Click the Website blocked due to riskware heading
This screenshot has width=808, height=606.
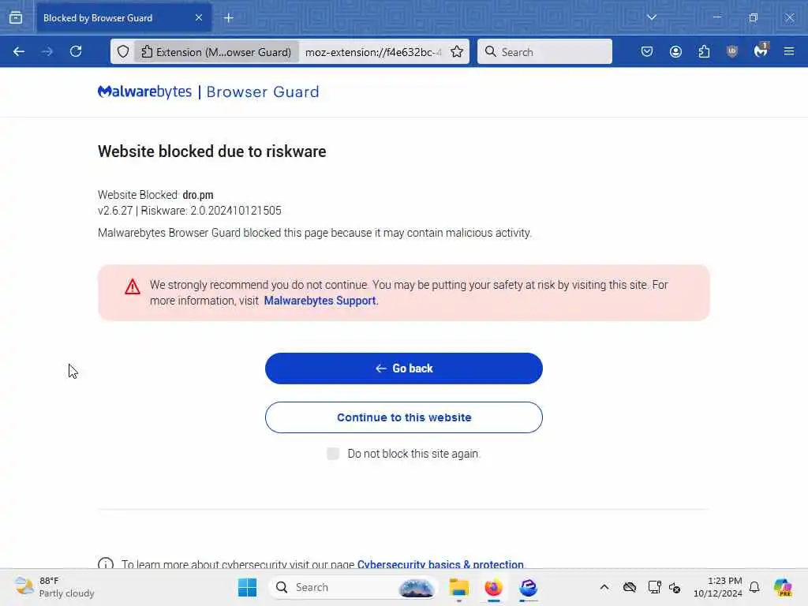[x=211, y=151]
